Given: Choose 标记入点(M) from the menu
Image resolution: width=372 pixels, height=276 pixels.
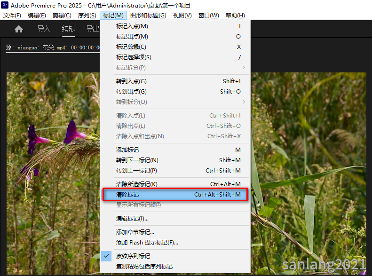Looking at the screenshot, I should 175,26.
